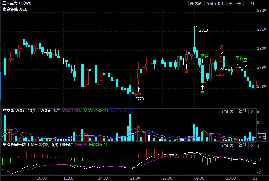The width and height of the screenshot is (269, 181).
Task: Click 改参数 in the MACD panel
Action: [x=228, y=145]
